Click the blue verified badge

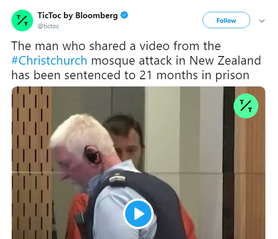124,15
